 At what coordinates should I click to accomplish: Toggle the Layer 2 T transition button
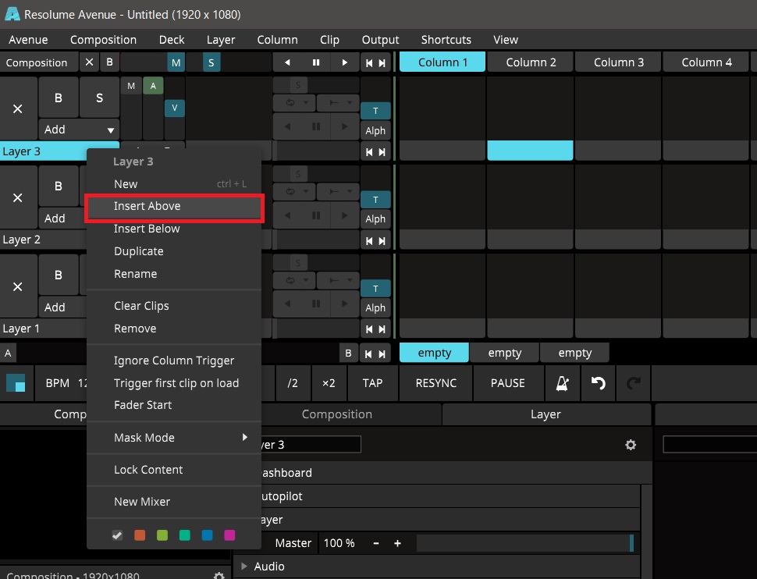click(375, 200)
